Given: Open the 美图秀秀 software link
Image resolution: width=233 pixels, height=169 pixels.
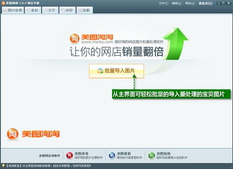Looking at the screenshot, I should (x=89, y=155).
